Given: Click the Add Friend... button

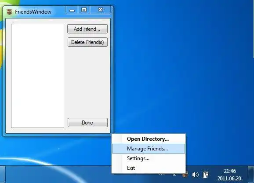Looking at the screenshot, I should pos(87,29).
